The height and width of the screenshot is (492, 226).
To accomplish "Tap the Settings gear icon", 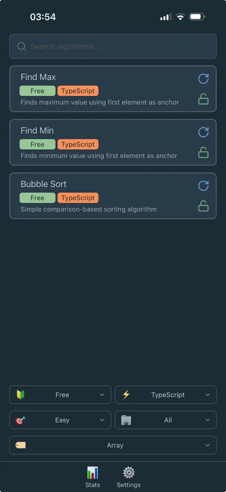I will point(128,472).
